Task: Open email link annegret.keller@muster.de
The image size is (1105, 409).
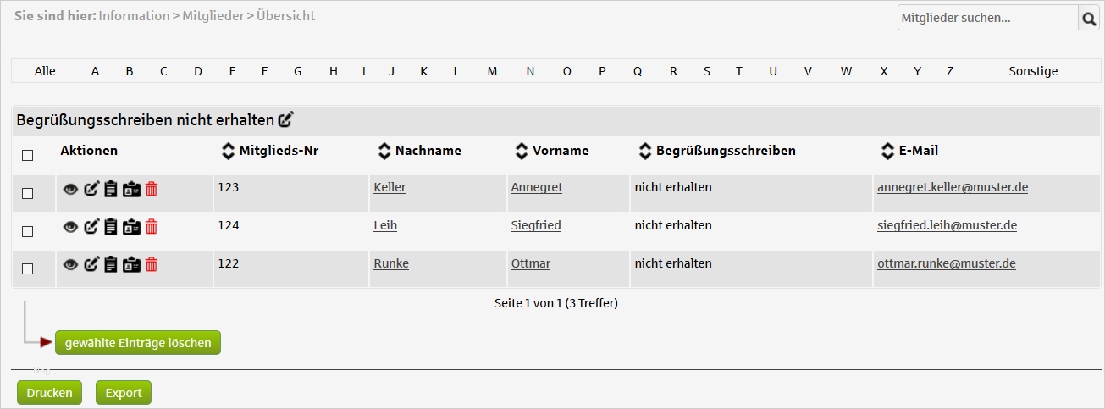Action: tap(953, 187)
